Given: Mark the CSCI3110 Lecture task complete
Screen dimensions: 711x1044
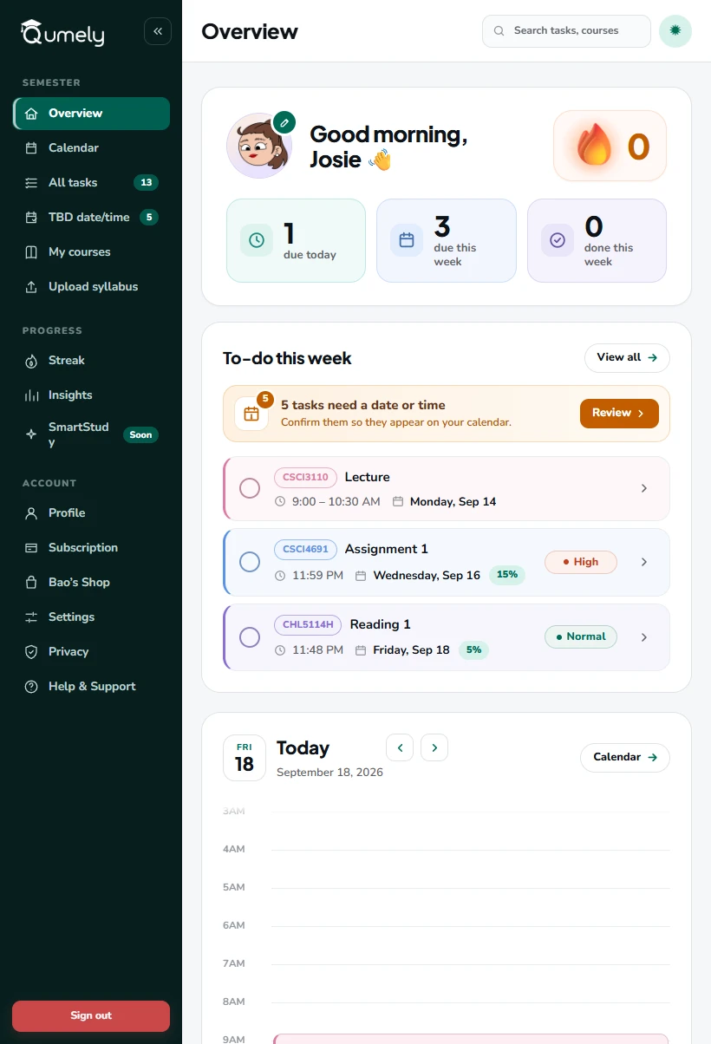Looking at the screenshot, I should tap(250, 488).
